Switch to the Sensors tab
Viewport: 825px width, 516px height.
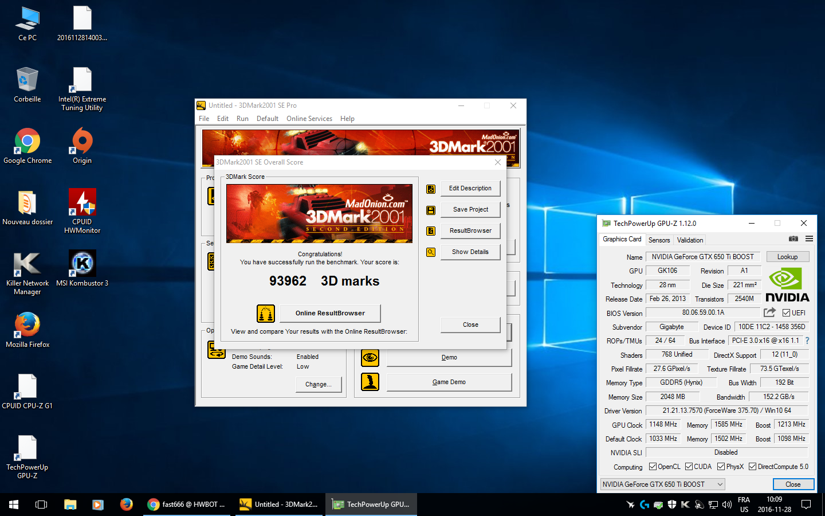point(659,240)
